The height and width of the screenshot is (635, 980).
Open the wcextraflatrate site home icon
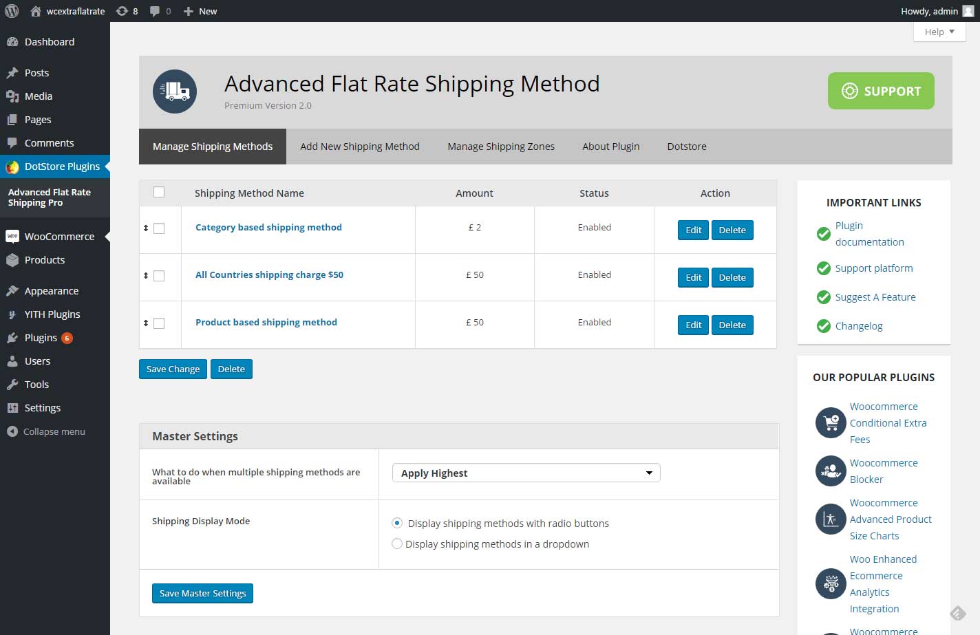click(36, 11)
